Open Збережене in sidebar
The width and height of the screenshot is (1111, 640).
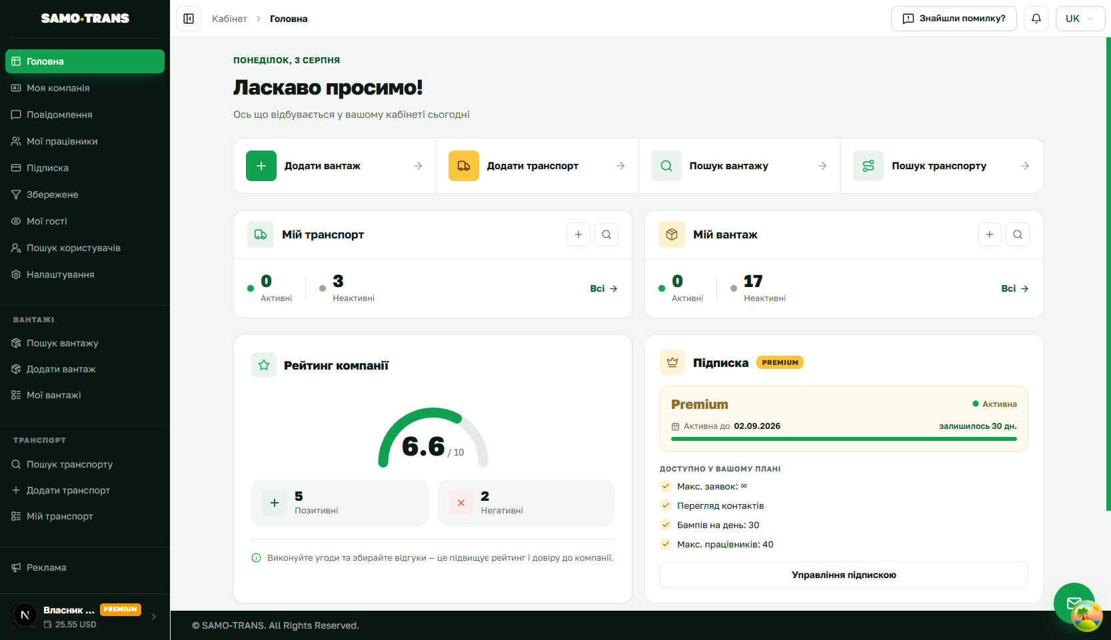(x=85, y=194)
